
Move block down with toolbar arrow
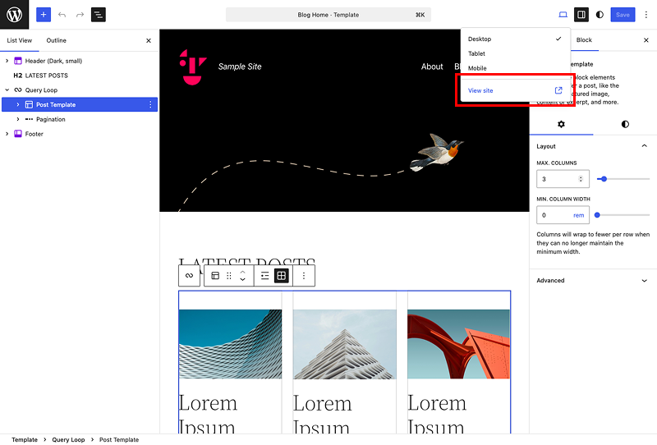242,279
